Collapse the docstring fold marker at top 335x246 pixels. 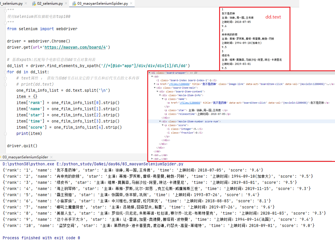tap(5, 10)
